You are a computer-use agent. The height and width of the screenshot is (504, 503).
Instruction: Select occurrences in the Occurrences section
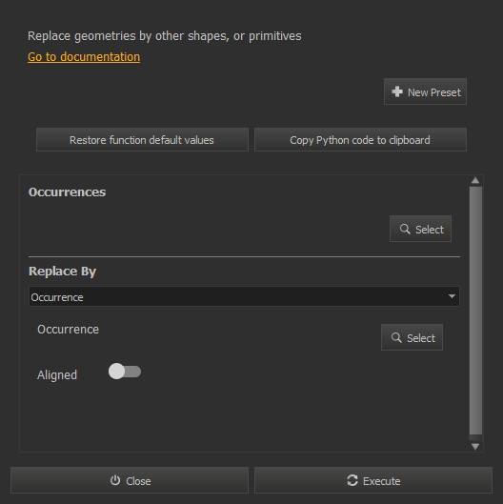(x=420, y=229)
